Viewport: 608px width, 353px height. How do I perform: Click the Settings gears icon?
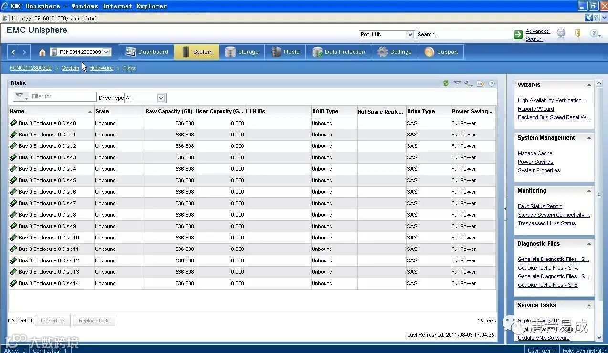click(x=383, y=52)
